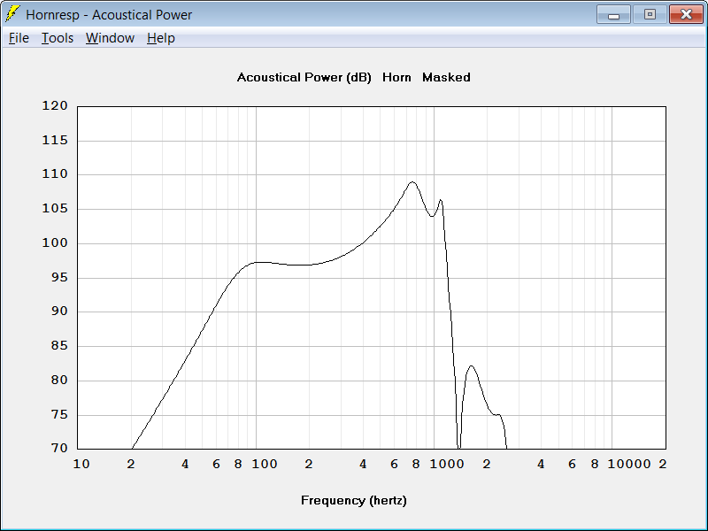Minimize the Hornresp window
The height and width of the screenshot is (531, 708).
pyautogui.click(x=613, y=14)
